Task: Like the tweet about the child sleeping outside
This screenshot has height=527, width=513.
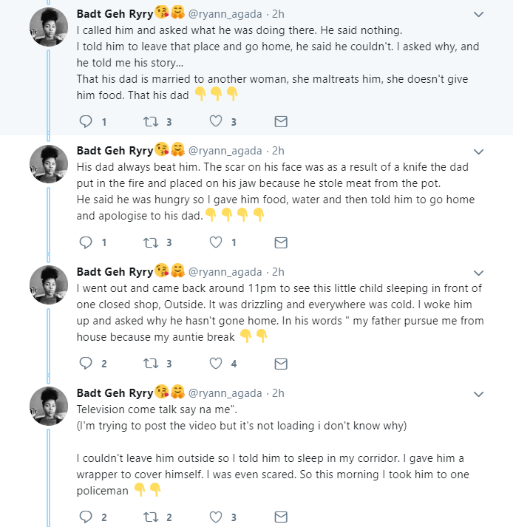Action: 216,364
